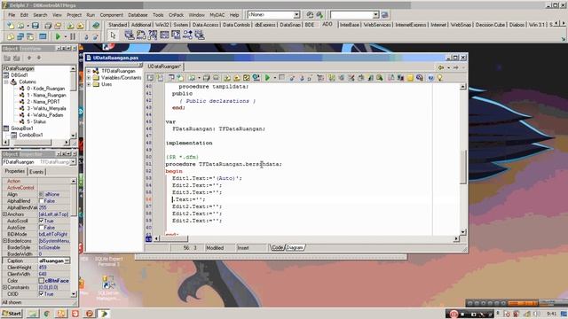This screenshot has height=319, width=568.
Task: Click the icon next to the desktop layout combo
Action: click(310, 14)
